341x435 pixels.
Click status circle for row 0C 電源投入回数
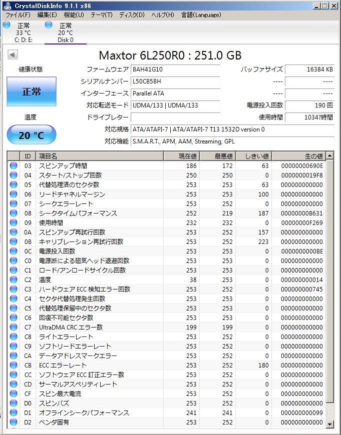pyautogui.click(x=14, y=251)
